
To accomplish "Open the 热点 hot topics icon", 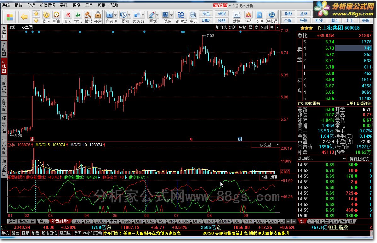I will [x=248, y=15].
